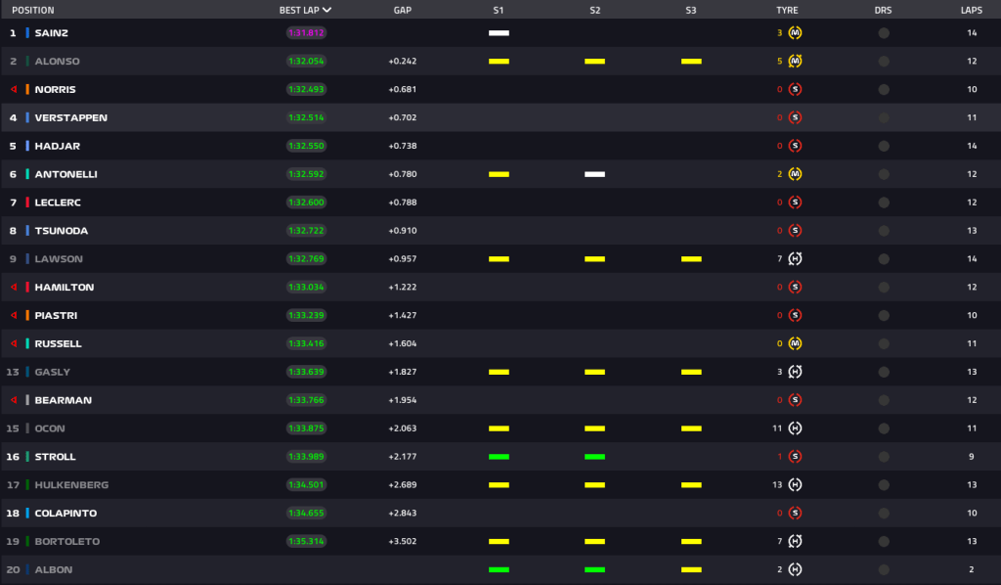Click Bortoleto's hard tyre icon
This screenshot has width=1001, height=585.
coord(795,542)
